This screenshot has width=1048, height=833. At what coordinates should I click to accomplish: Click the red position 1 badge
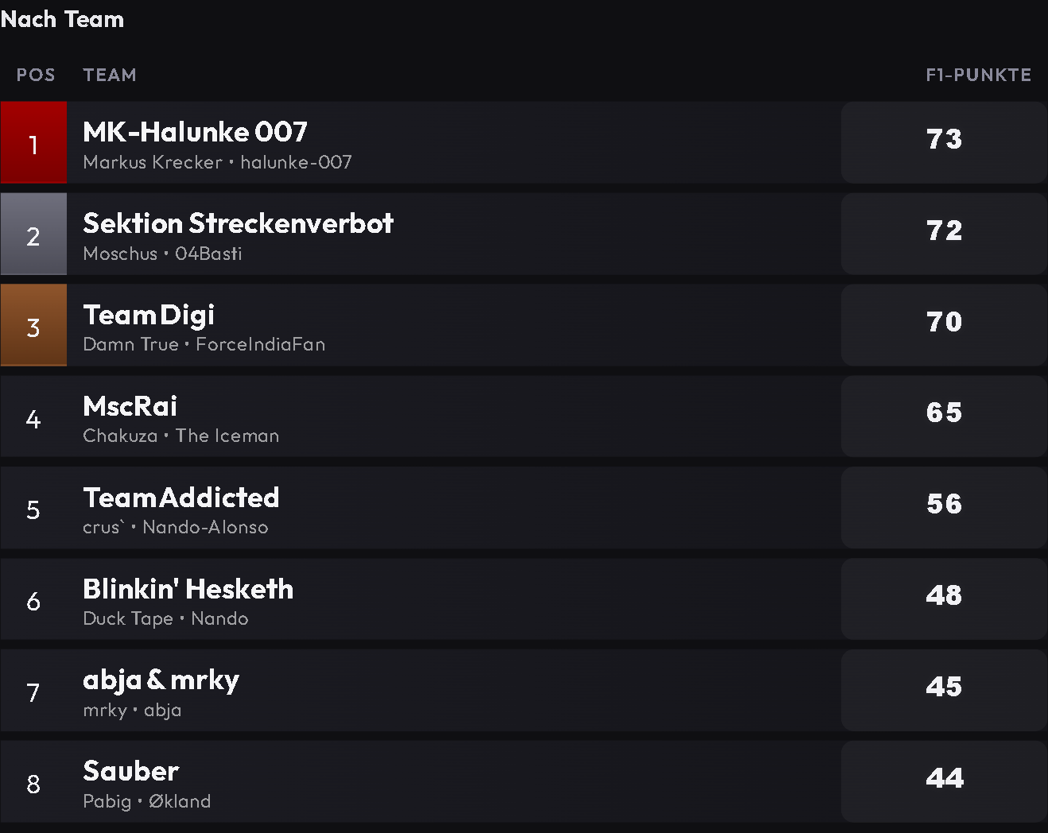coord(33,143)
